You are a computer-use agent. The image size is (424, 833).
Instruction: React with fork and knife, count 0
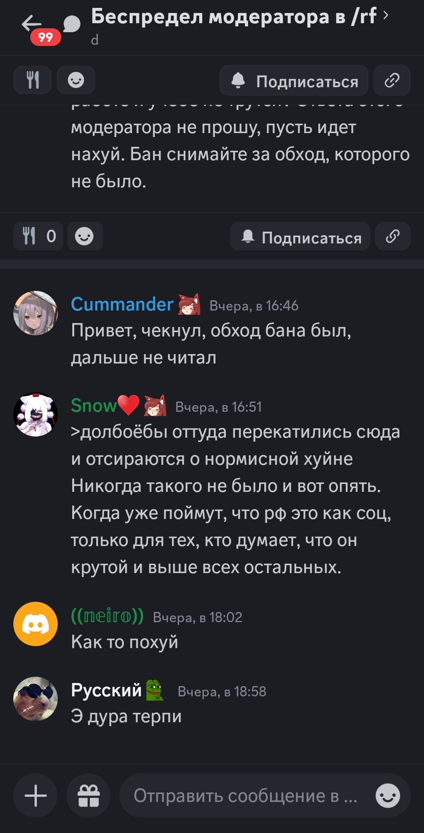[x=38, y=236]
